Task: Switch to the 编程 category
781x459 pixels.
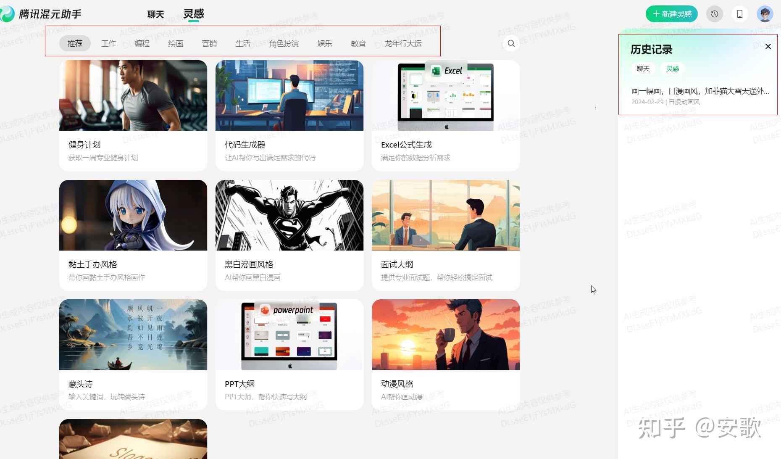Action: [x=142, y=44]
